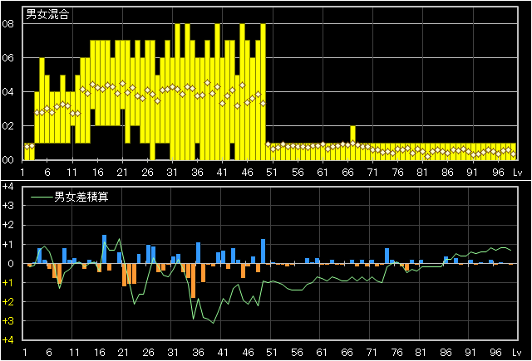Select the yellow +4 label in bottom chart
This screenshot has height=361, width=532.
click(x=7, y=340)
